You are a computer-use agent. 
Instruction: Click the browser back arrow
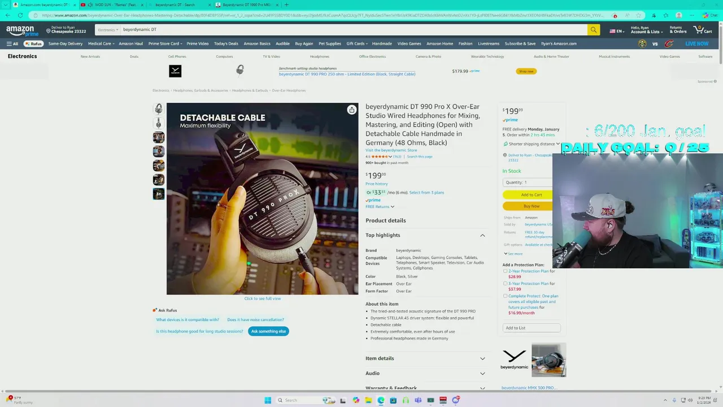(7, 15)
